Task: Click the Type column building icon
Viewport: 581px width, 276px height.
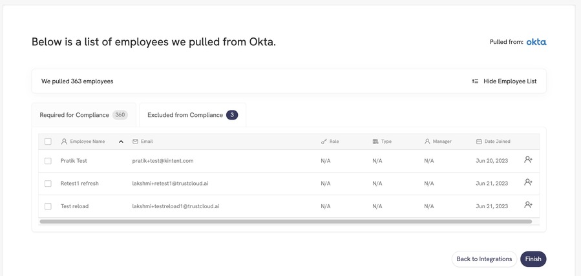Action: (375, 142)
